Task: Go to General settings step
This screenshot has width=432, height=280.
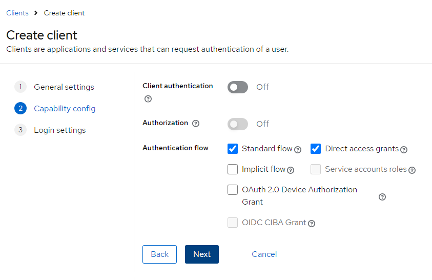Action: pyautogui.click(x=64, y=87)
